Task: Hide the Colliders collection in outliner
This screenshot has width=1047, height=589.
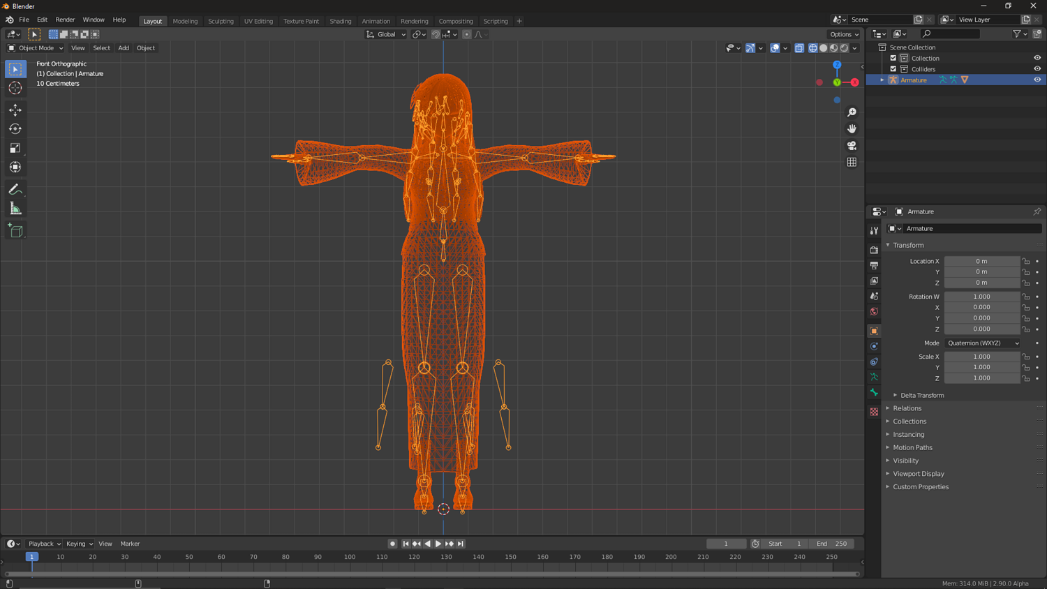Action: point(1037,69)
